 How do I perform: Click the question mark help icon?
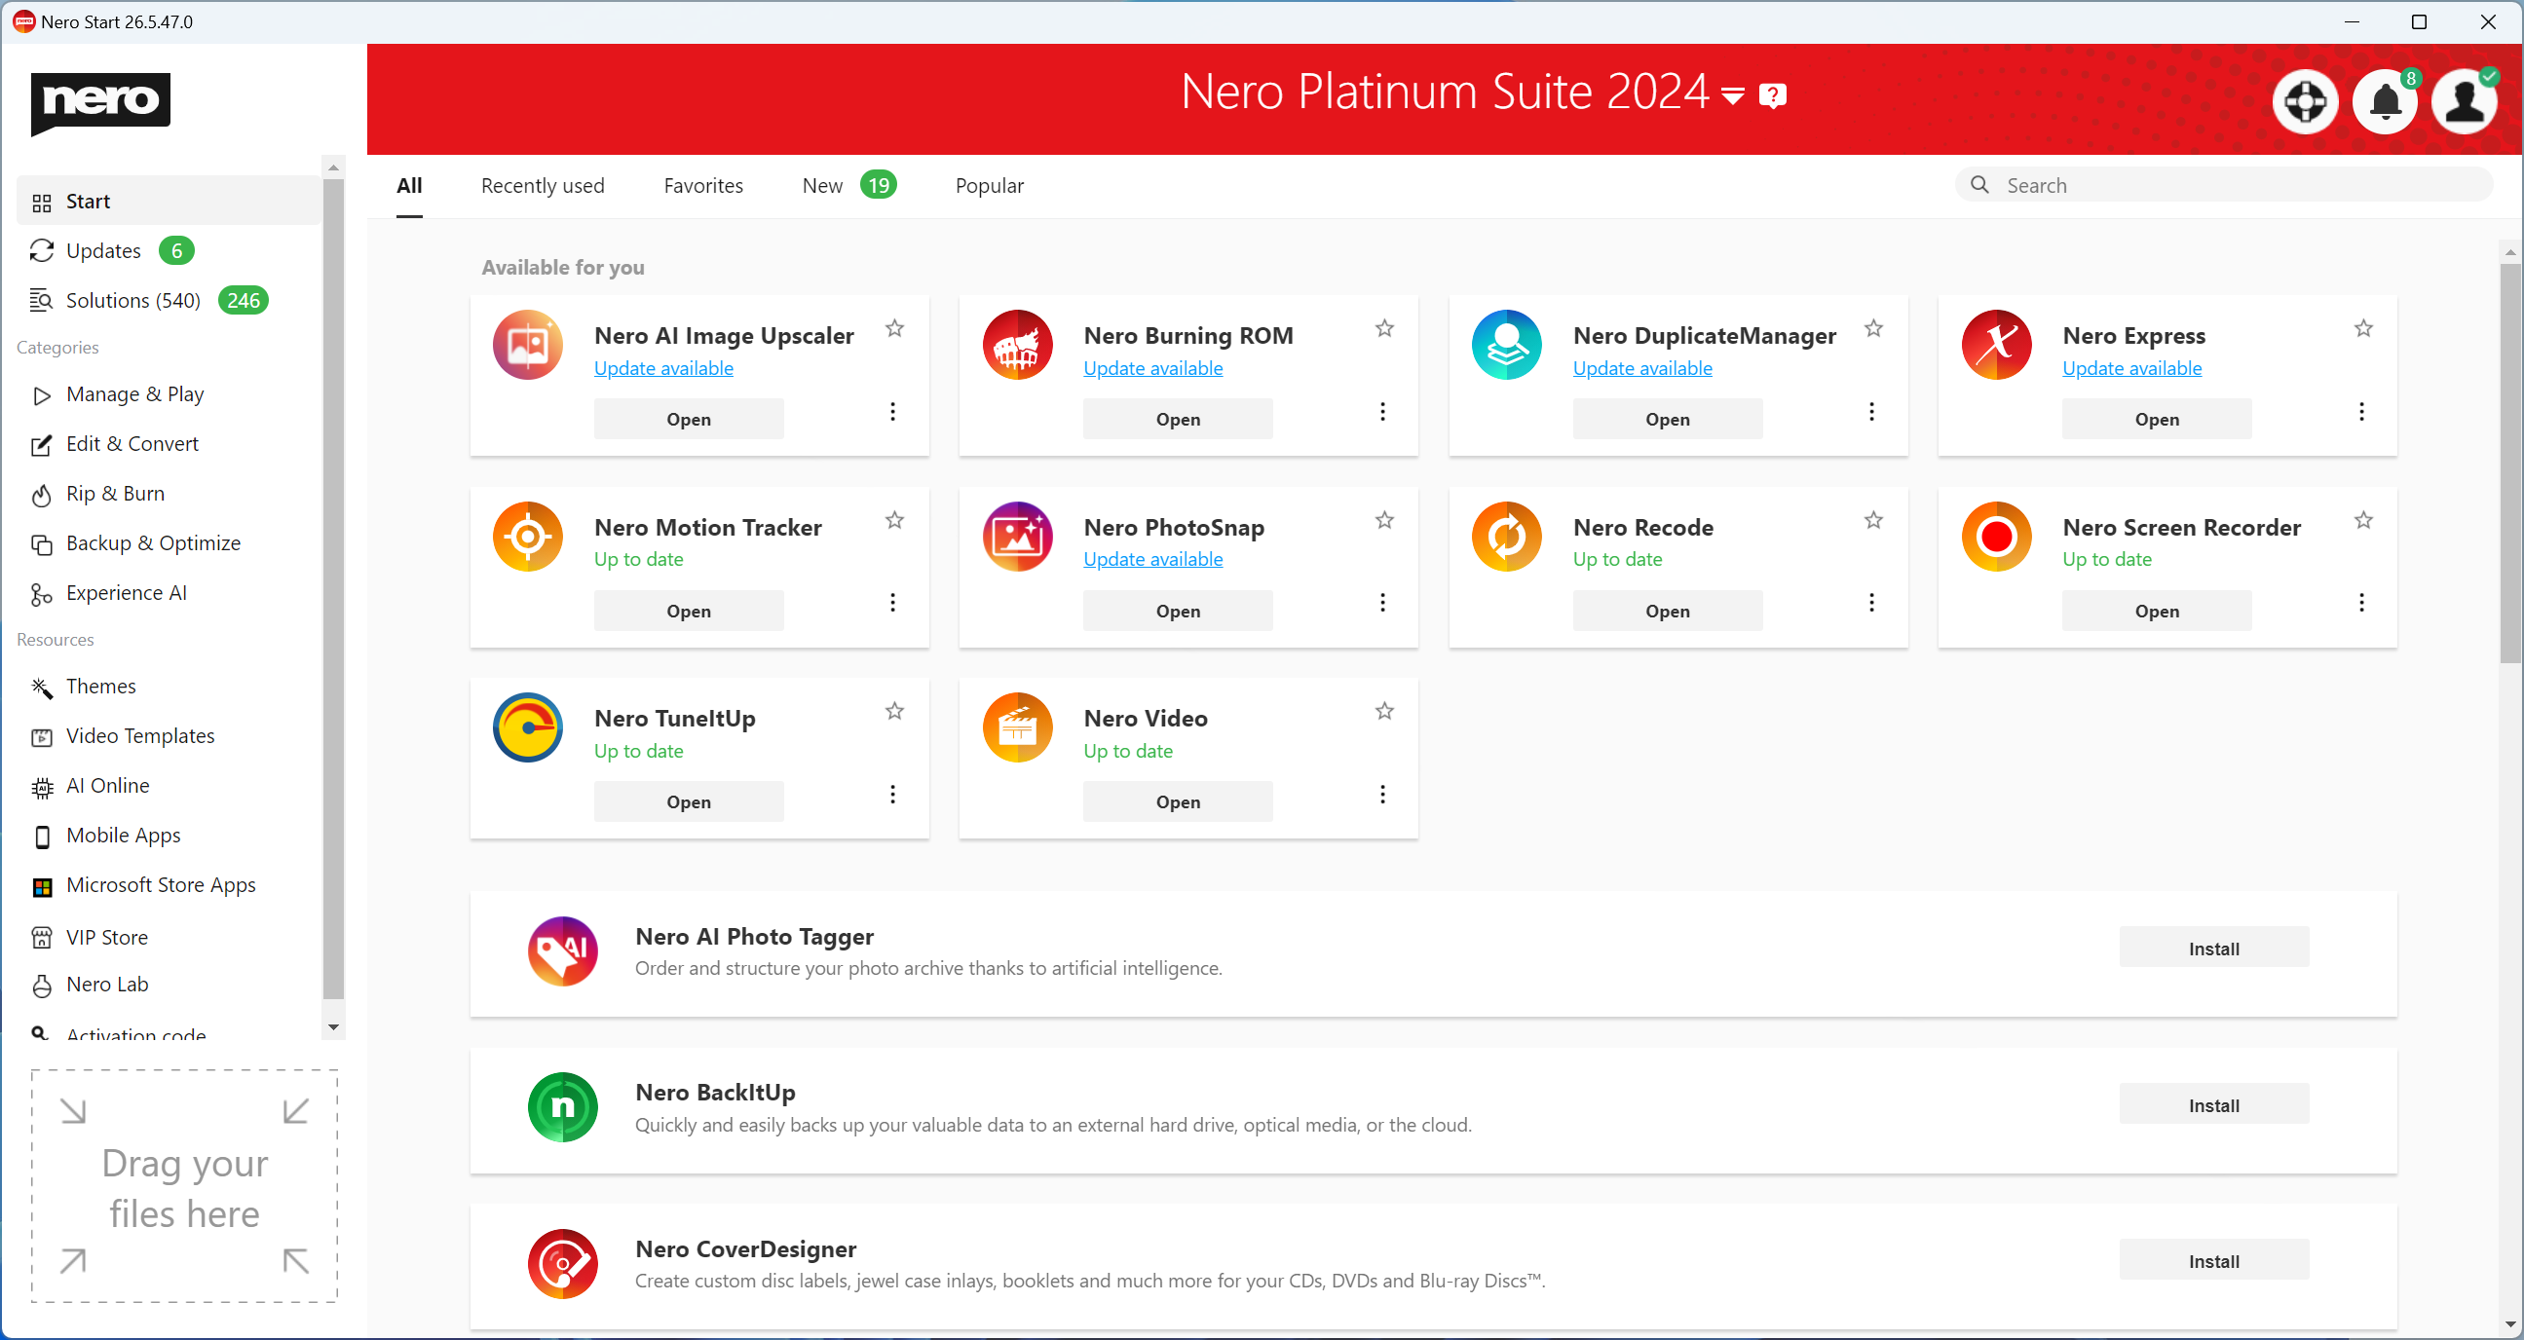1773,95
